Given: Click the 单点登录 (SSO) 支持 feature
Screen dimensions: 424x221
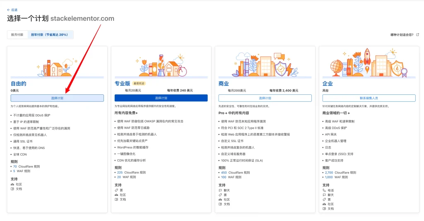Looking at the screenshot, I should tap(339, 154).
